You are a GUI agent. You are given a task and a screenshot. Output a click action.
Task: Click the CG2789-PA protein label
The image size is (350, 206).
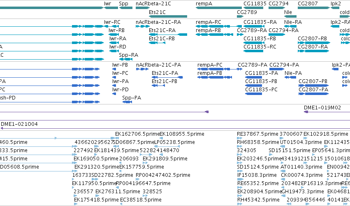[253, 65]
